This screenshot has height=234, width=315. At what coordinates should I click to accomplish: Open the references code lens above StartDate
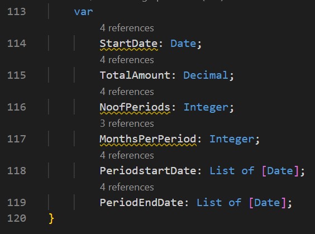point(127,28)
